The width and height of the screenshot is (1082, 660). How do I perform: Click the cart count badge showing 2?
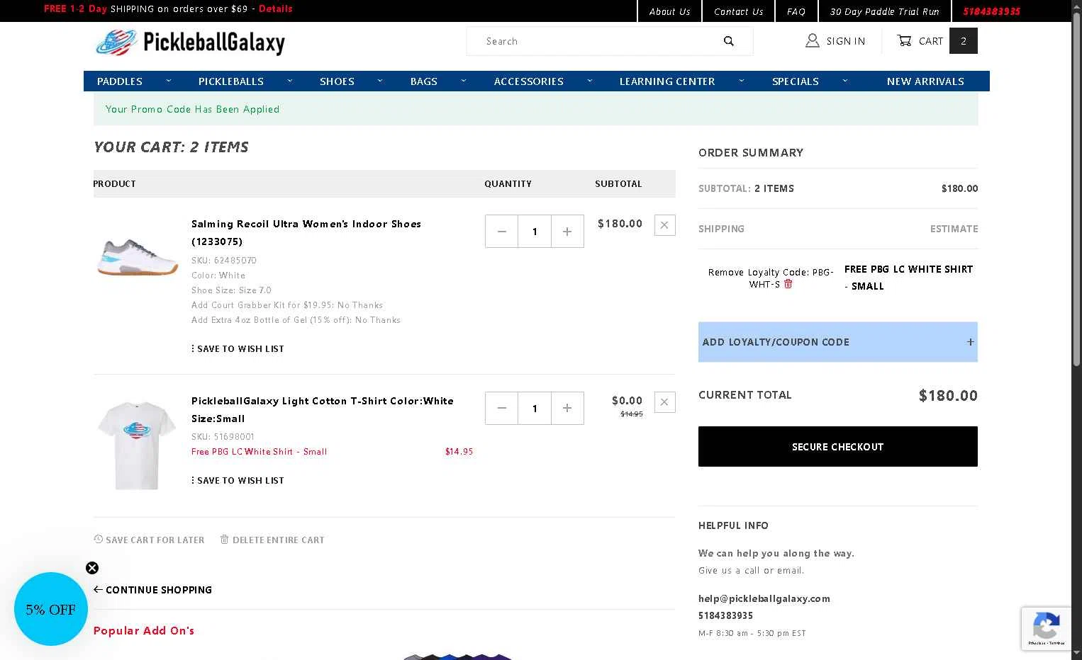(x=964, y=41)
